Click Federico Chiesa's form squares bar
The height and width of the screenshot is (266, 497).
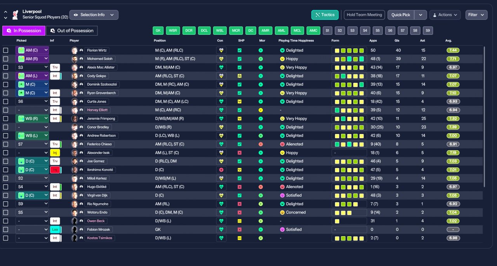(x=349, y=144)
